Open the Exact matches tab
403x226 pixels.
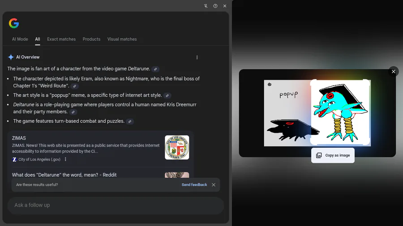click(x=61, y=39)
